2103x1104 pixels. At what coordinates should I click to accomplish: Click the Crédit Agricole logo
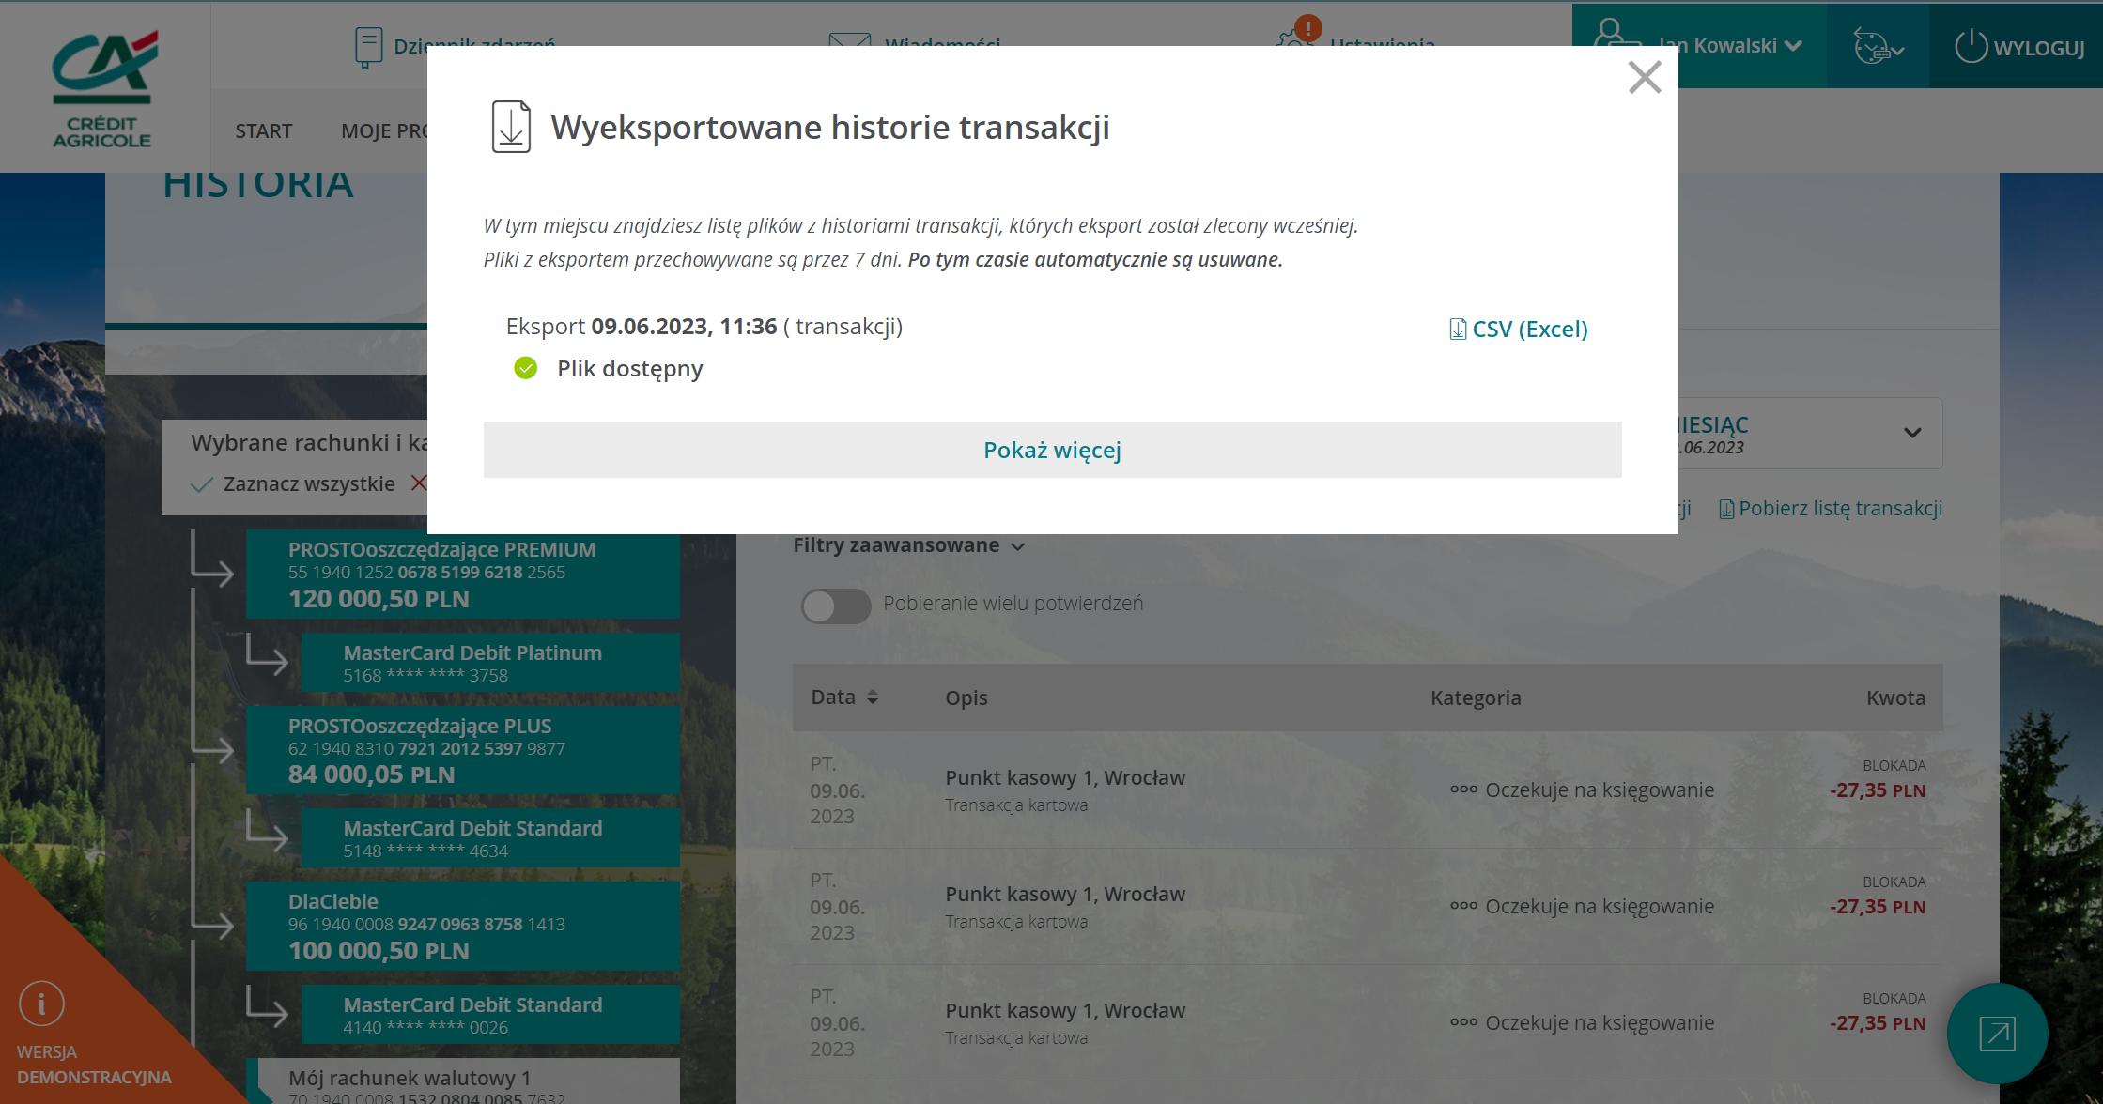click(103, 88)
